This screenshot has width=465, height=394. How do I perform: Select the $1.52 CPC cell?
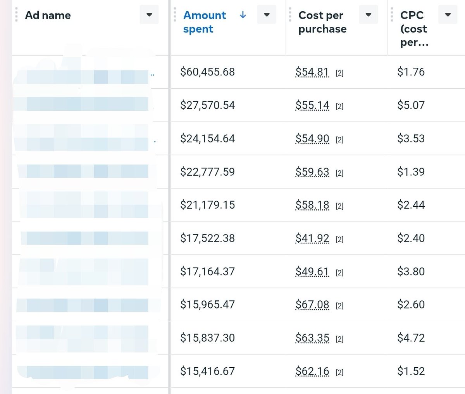[x=411, y=371]
